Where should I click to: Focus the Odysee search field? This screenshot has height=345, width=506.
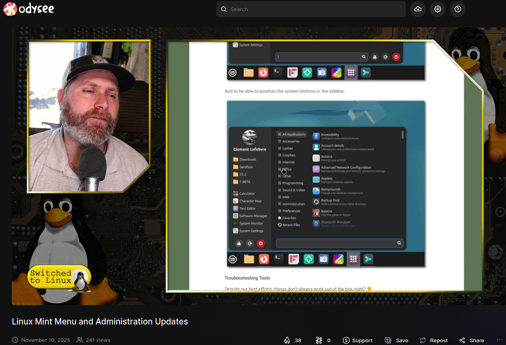[x=311, y=9]
